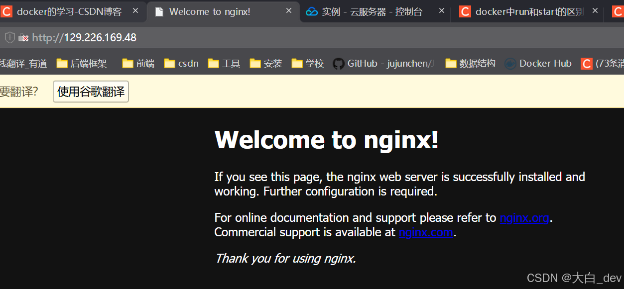The image size is (624, 289).
Task: Open the nginx.org link
Action: click(x=524, y=218)
